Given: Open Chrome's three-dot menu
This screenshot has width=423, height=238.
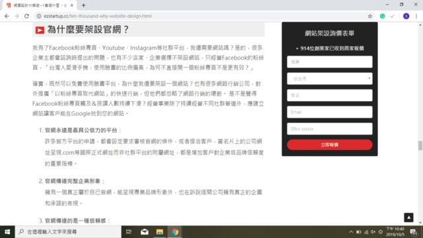Looking at the screenshot, I should [416, 16].
